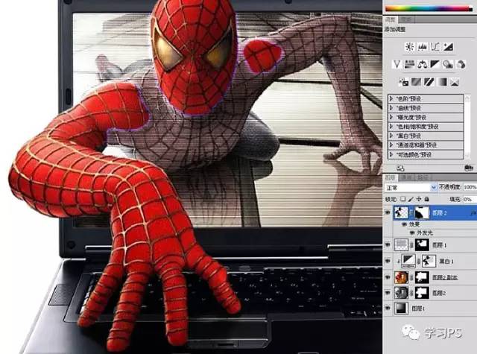Image resolution: width=477 pixels, height=354 pixels.
Task: Add a Levels adjustment from icons
Action: pos(422,47)
